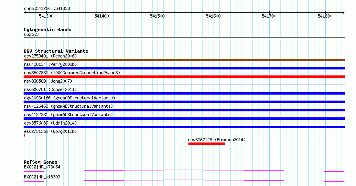Select the nsv830569 (Wong2007) label
Viewport: 356px width, 186px height.
click(48, 81)
